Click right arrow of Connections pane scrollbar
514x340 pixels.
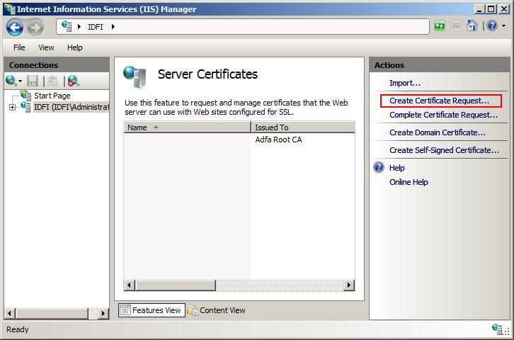[x=103, y=314]
